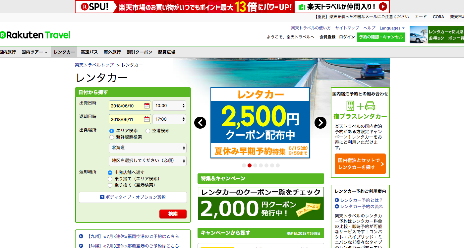Open the Languages dropdown
464x248 pixels.
[392, 28]
